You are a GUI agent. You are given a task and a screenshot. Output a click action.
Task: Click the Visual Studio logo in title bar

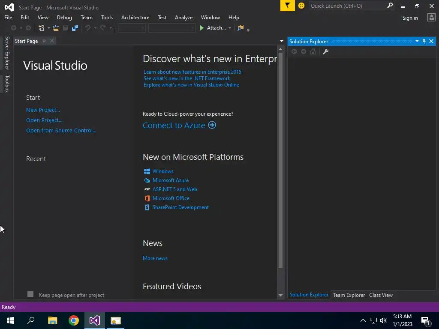(9, 7)
